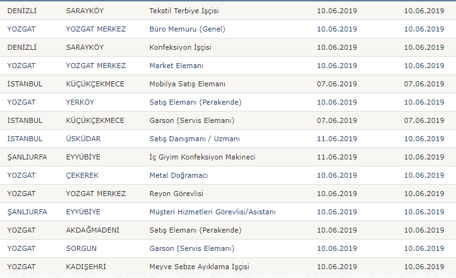Open the Reyon Görevlisi job posting

coord(176,194)
